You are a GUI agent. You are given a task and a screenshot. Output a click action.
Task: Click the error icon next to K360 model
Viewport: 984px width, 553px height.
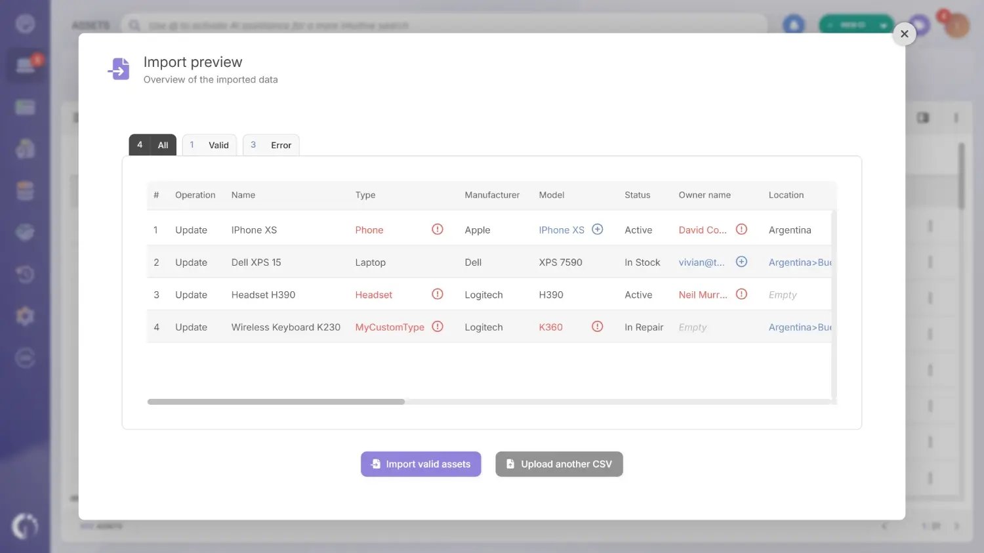tap(597, 326)
